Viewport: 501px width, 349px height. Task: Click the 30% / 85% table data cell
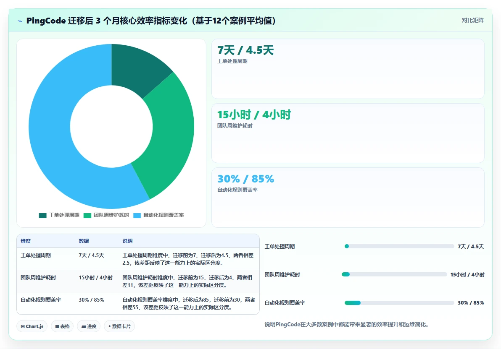point(91,300)
